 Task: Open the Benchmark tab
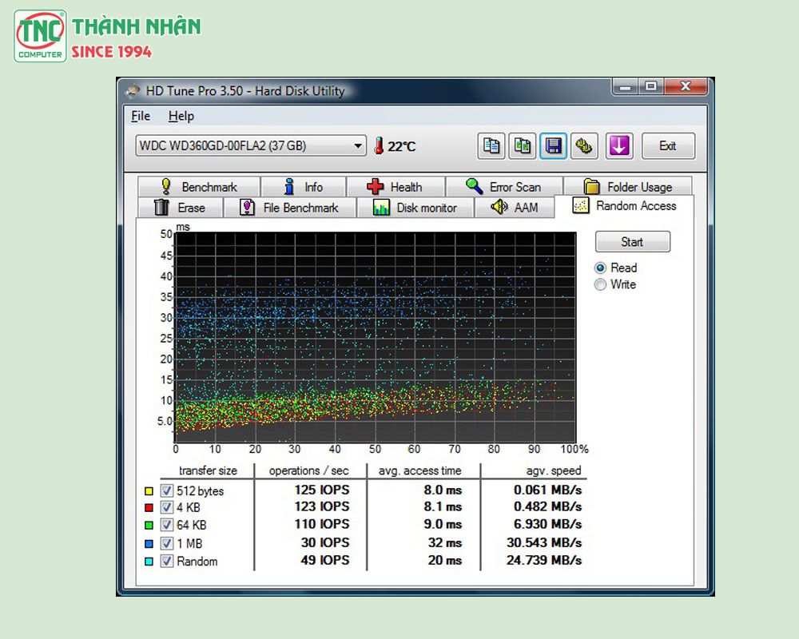[x=199, y=187]
